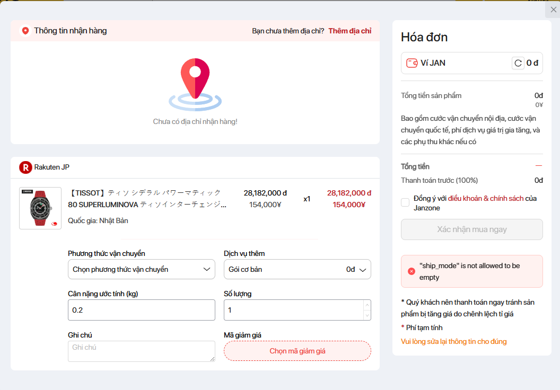560x390 pixels.
Task: Click the red error icon in alert
Action: pyautogui.click(x=412, y=271)
